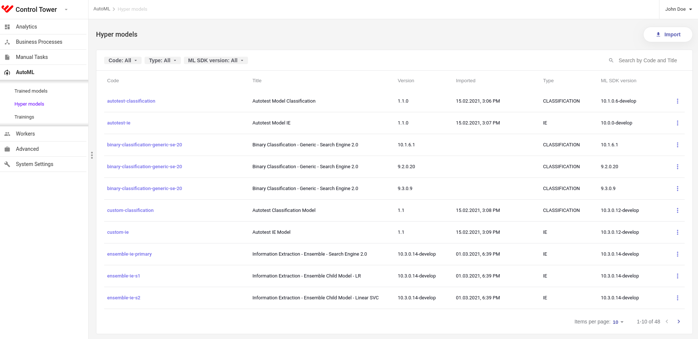Click the Version column header

point(406,80)
